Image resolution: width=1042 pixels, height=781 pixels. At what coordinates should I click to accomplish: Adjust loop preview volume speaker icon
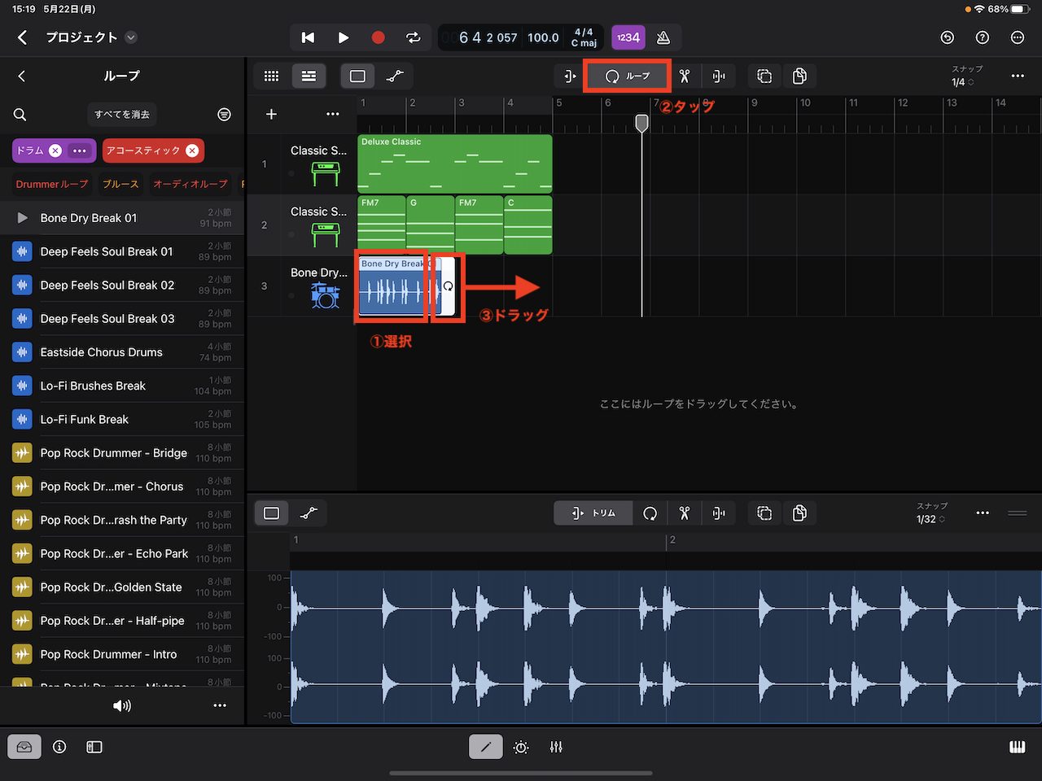coord(122,705)
